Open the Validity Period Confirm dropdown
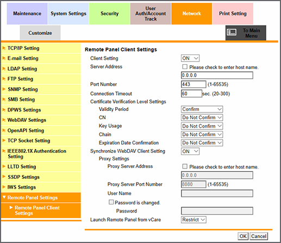Screen dimensions: 281x243 (202, 109)
